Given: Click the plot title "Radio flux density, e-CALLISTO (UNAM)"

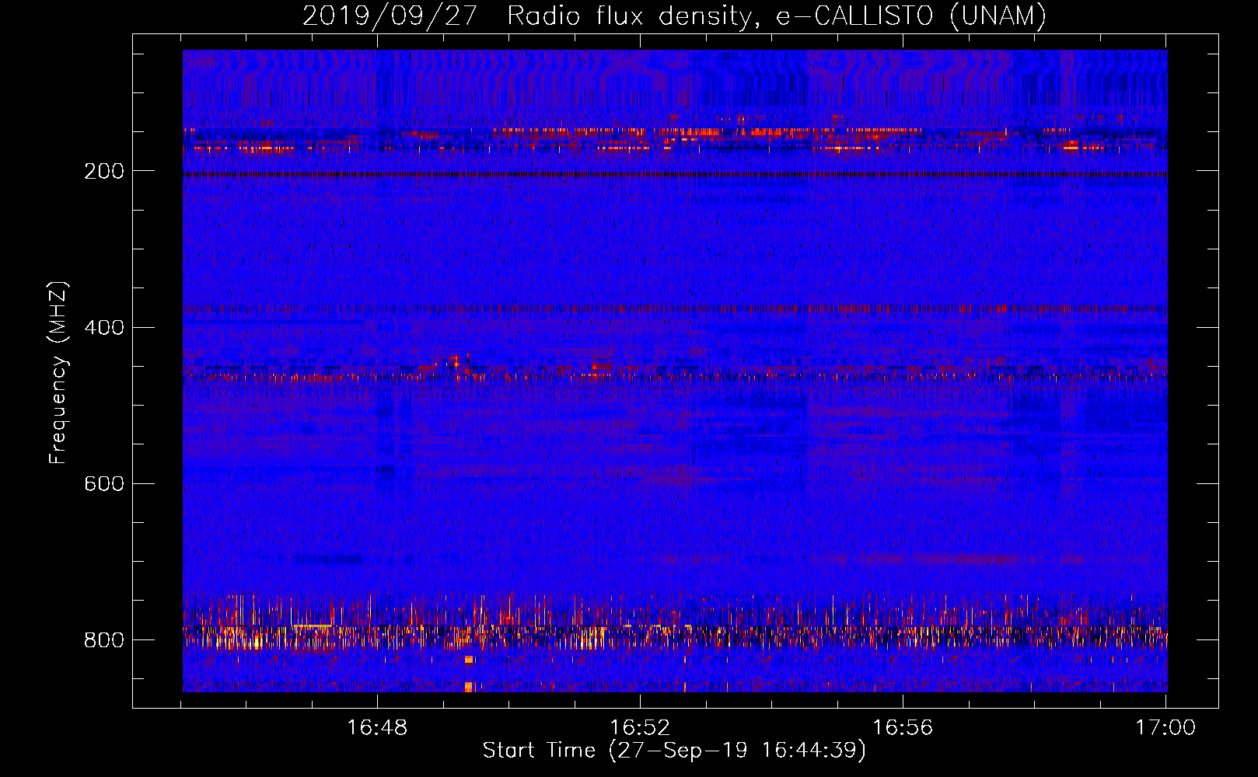Looking at the screenshot, I should coord(777,16).
